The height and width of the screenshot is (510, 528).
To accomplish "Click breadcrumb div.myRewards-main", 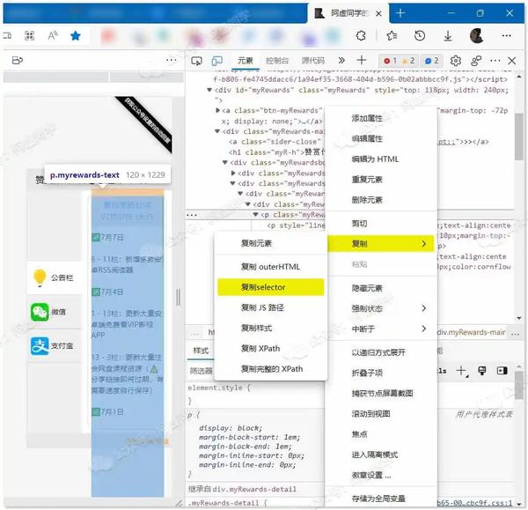I will (472, 332).
